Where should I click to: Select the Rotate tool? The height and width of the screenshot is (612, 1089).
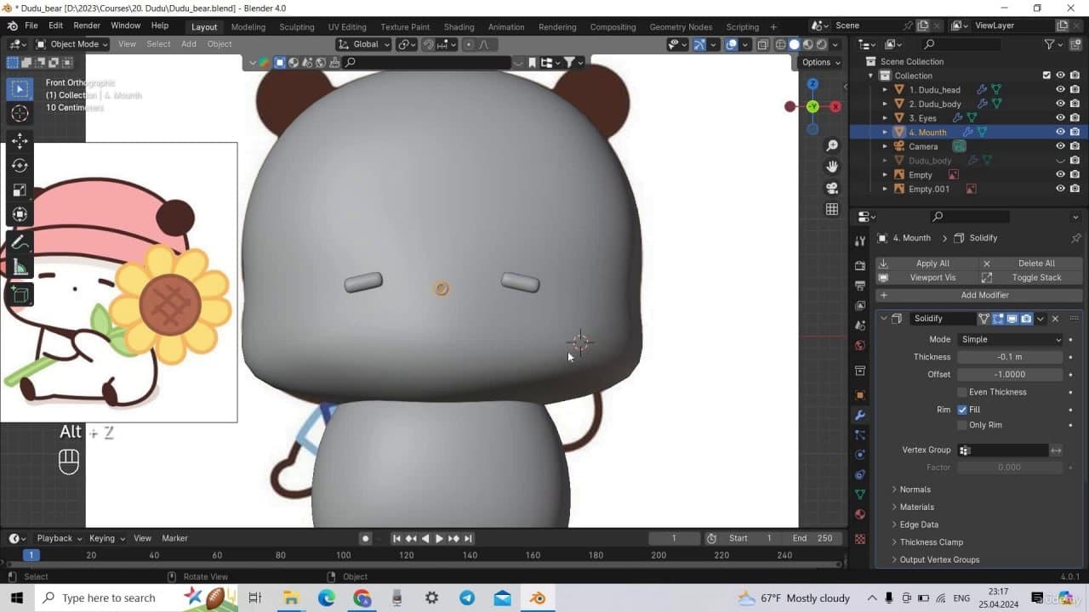pos(20,165)
